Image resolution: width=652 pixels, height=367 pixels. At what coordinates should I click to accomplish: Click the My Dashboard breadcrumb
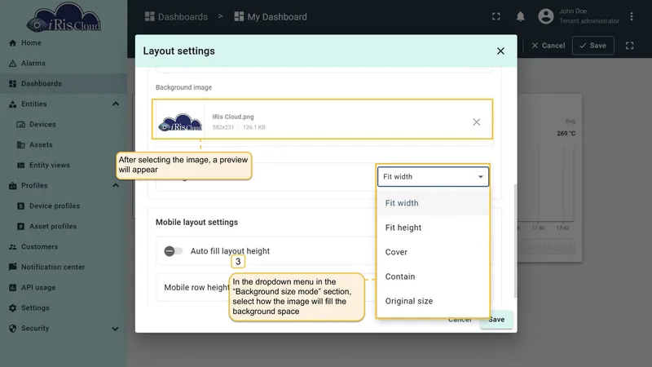271,16
